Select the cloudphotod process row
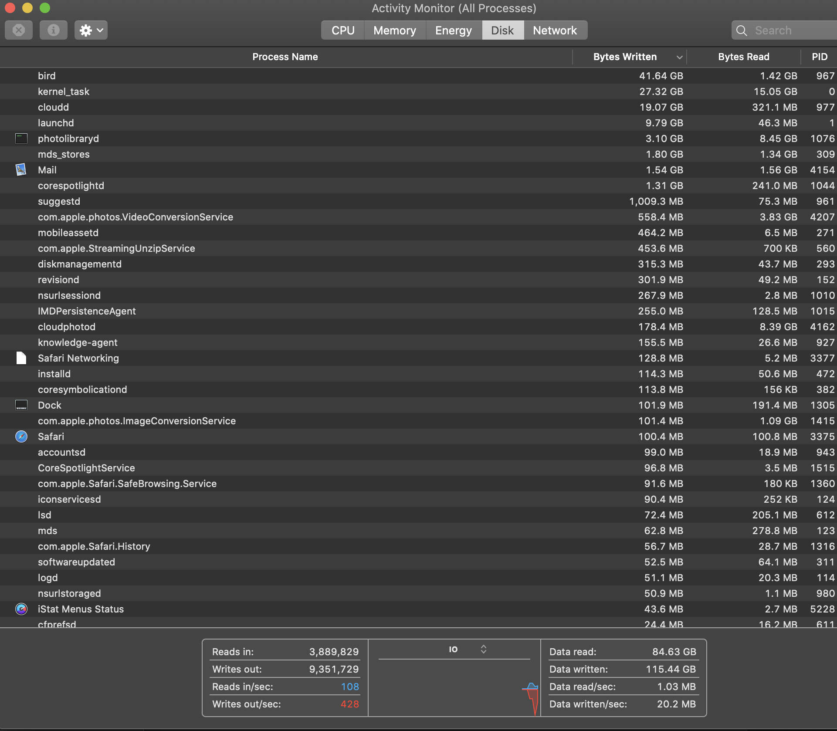The width and height of the screenshot is (837, 731). tap(418, 327)
